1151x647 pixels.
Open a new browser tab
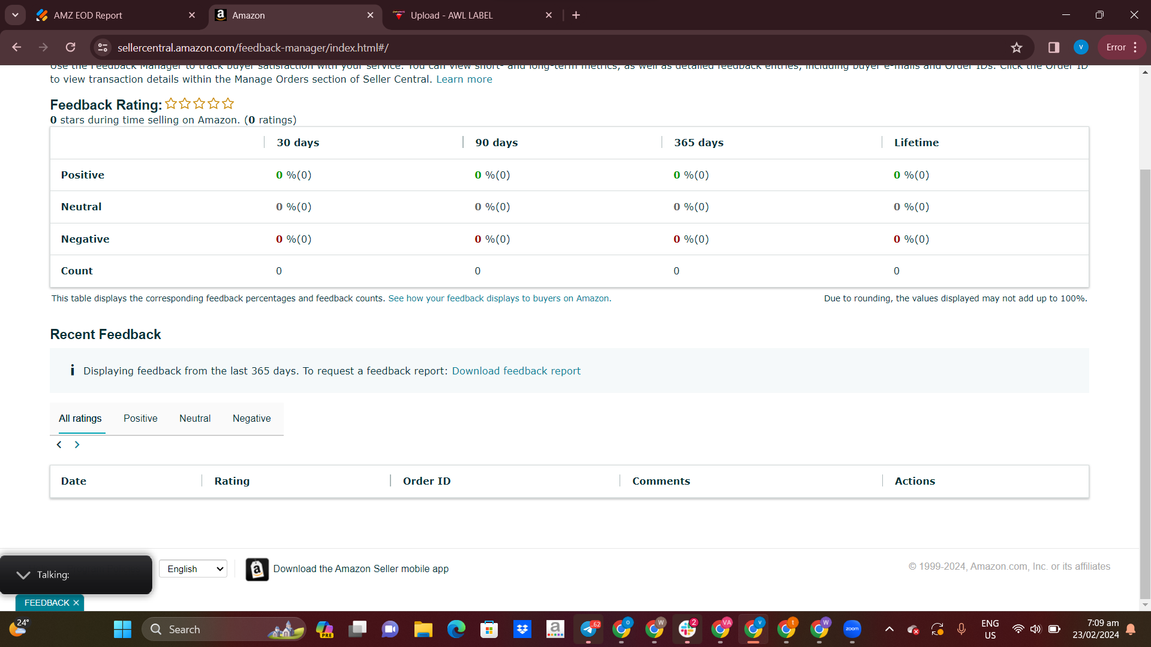[x=576, y=15]
